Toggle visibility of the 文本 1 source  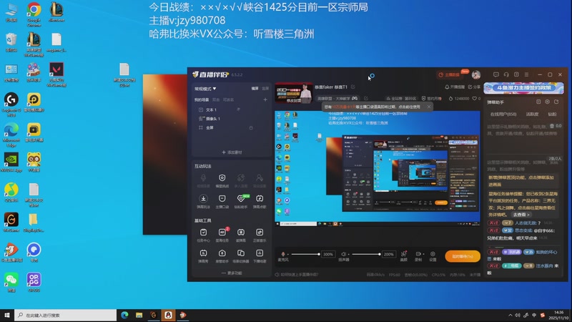coord(238,109)
